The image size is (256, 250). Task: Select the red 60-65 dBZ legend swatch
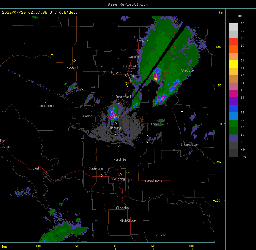[233, 42]
